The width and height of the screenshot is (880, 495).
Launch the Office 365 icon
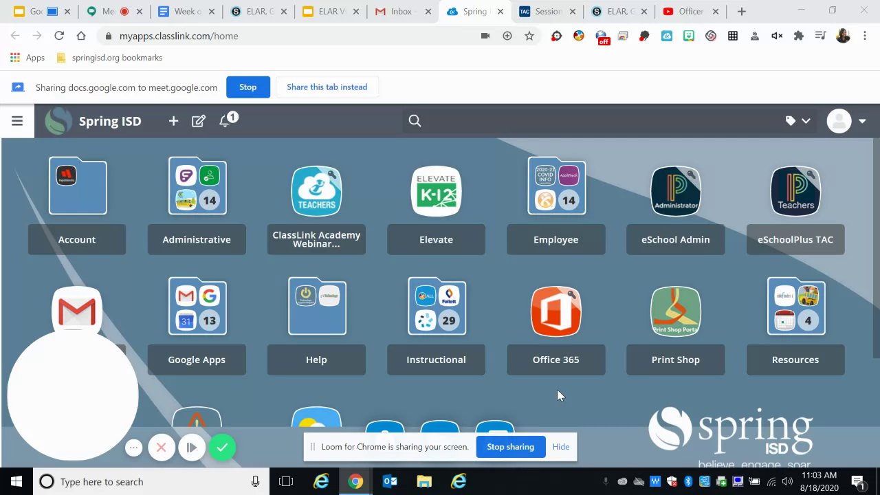556,311
